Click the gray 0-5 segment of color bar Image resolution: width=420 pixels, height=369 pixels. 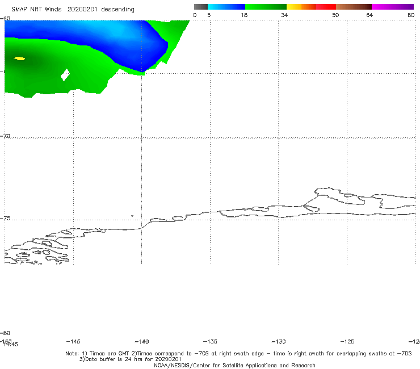tap(200, 7)
